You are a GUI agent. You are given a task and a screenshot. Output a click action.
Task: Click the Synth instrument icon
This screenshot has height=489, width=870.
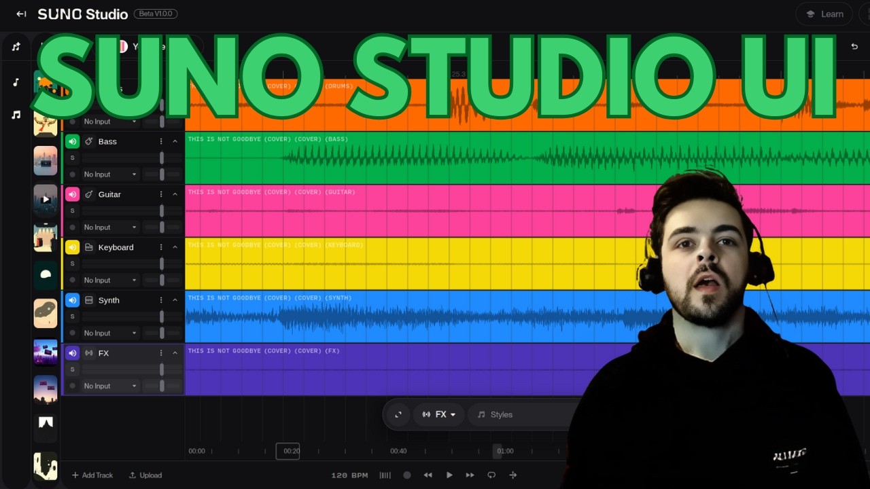coord(89,300)
